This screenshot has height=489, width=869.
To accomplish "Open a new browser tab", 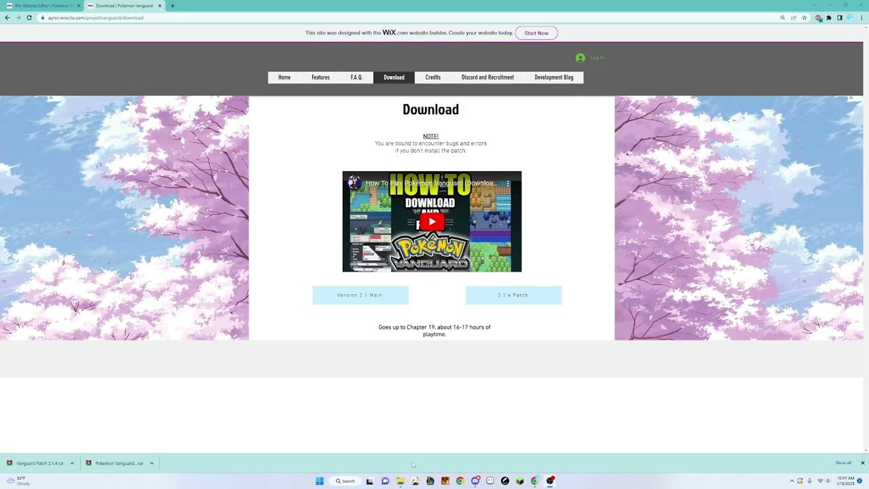I will pyautogui.click(x=172, y=5).
